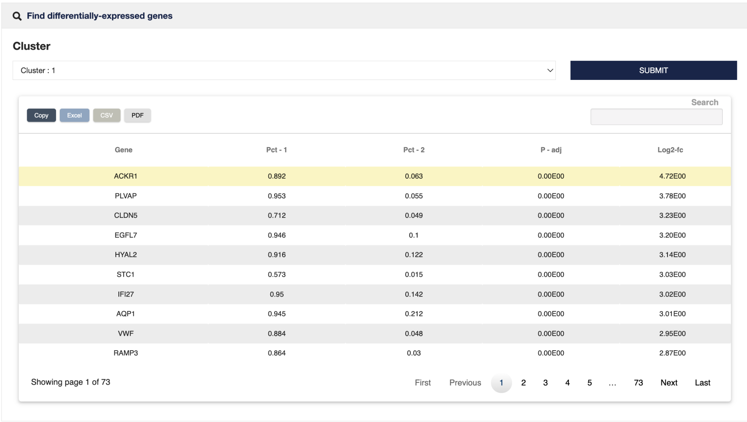The width and height of the screenshot is (747, 422).
Task: Click Pct-2 value 0.1 for EGFL7
Action: pos(414,235)
